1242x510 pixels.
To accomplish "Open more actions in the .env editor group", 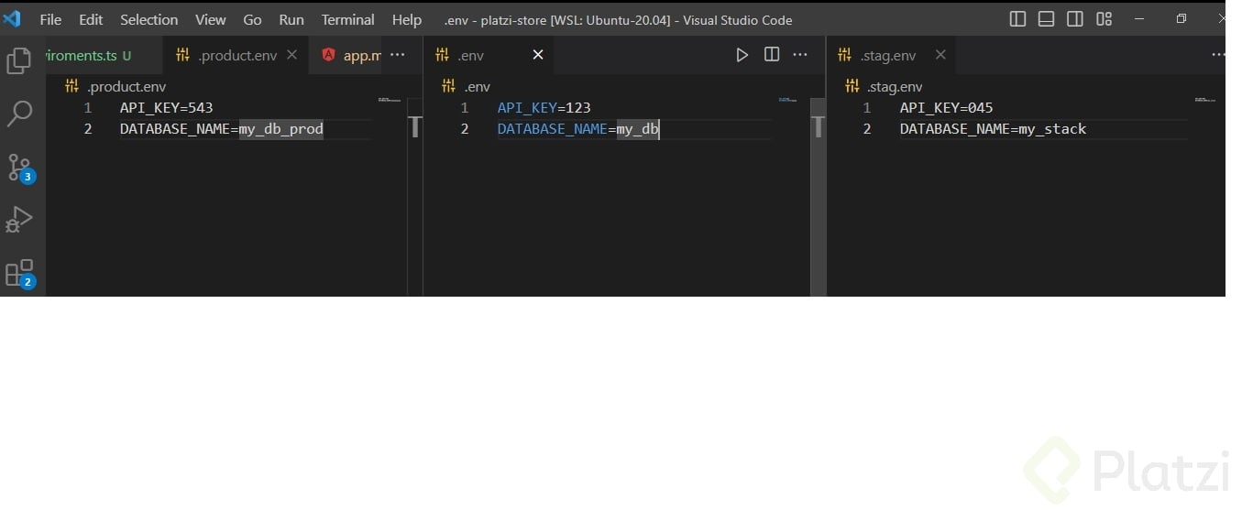I will click(x=800, y=55).
